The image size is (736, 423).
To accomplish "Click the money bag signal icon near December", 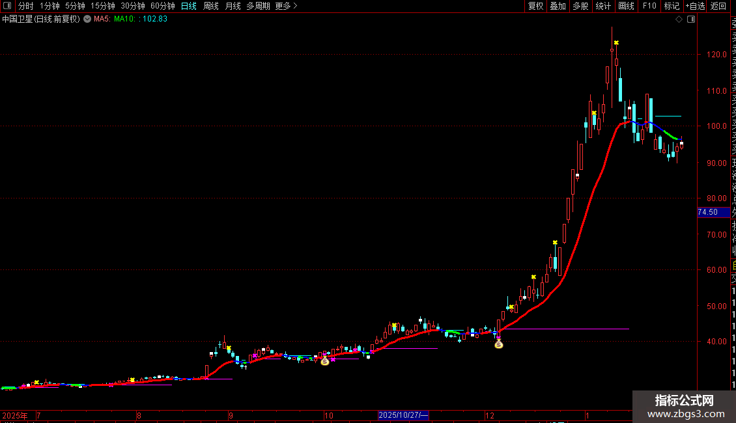I will (498, 345).
